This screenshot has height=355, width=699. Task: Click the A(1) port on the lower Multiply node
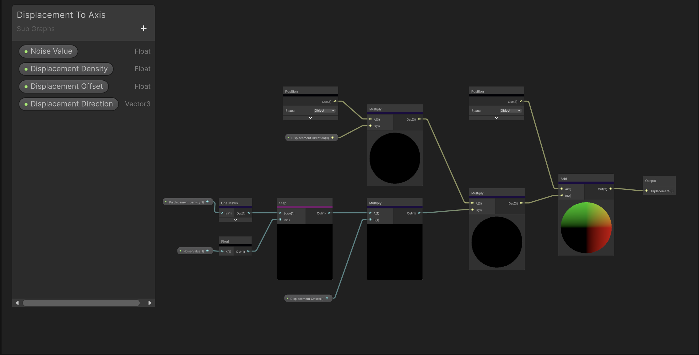(x=371, y=213)
